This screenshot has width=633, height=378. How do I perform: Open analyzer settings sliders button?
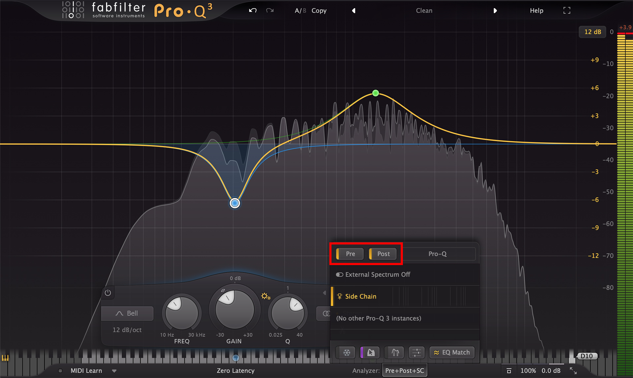pos(416,353)
